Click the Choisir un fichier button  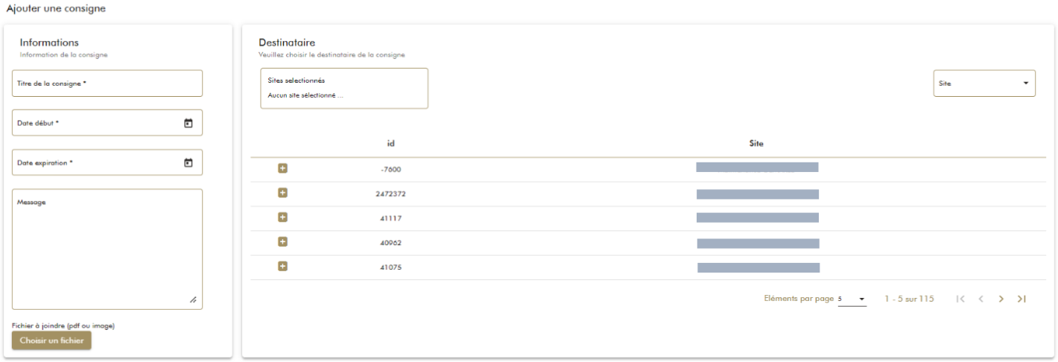point(51,340)
